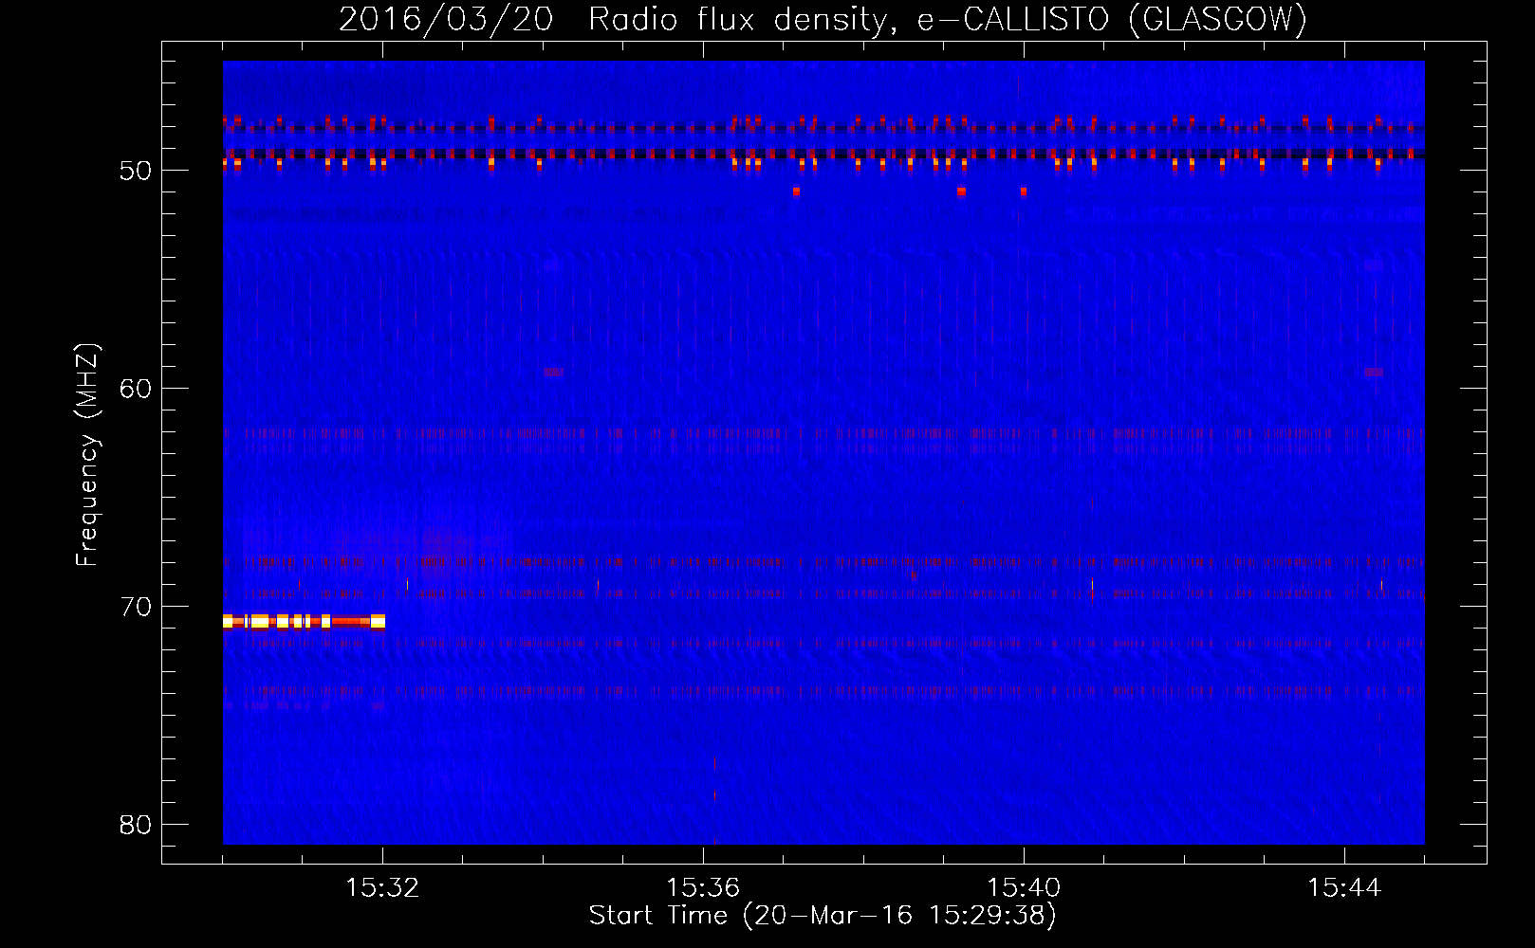Click the red spot near 51 MHz at 15:40
Image resolution: width=1535 pixels, height=948 pixels.
tap(1024, 191)
